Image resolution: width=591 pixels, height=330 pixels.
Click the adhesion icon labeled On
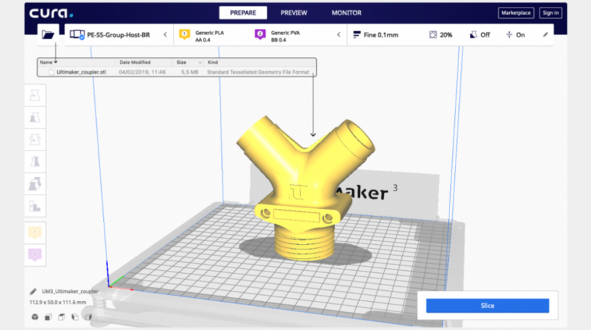coord(509,34)
